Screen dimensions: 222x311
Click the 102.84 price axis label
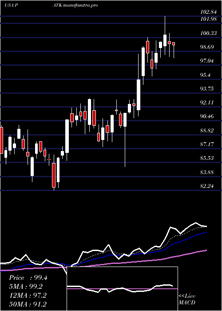[208, 12]
